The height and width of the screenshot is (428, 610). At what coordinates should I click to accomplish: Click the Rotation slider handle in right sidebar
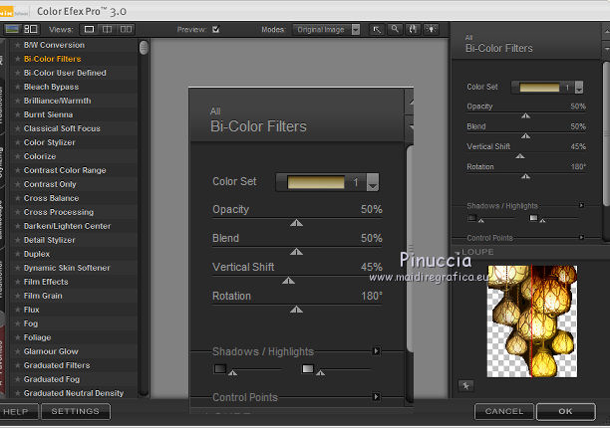pyautogui.click(x=525, y=176)
